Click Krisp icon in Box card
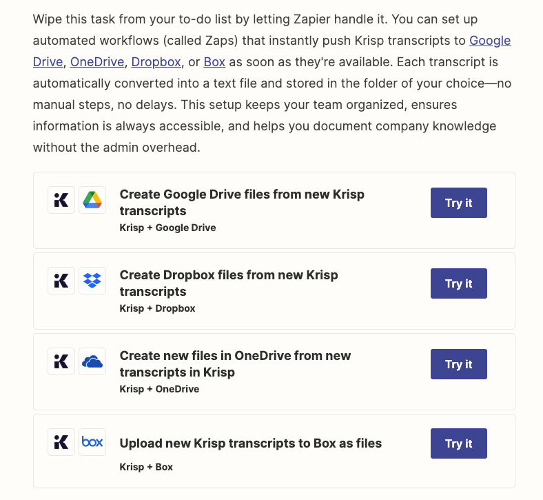Screen dimensions: 543x500 tap(61, 442)
